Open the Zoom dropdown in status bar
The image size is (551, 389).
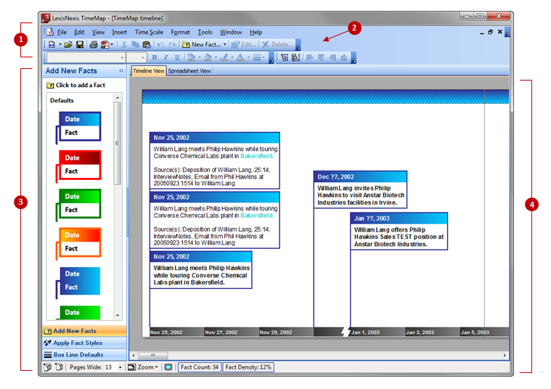point(143,367)
